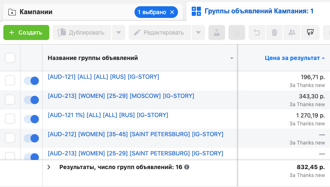Open the Редактировать dropdown arrow

pyautogui.click(x=198, y=32)
